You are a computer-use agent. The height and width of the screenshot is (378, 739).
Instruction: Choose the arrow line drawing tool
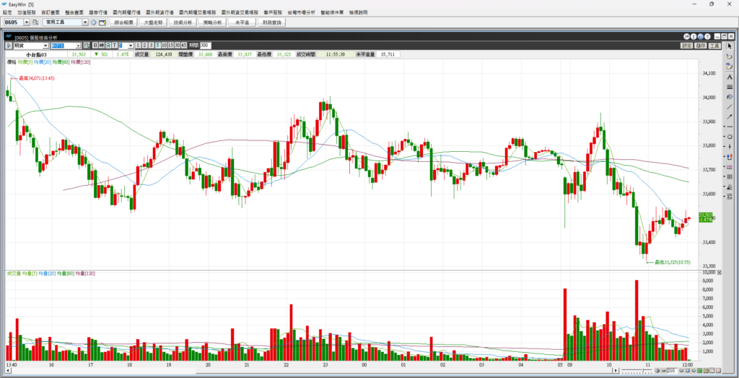pos(729,117)
